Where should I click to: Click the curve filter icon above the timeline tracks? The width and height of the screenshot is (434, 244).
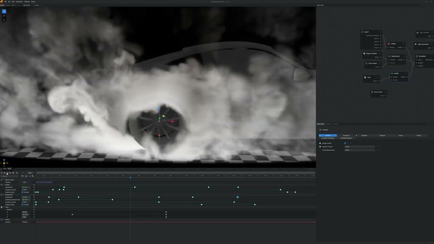point(22,176)
